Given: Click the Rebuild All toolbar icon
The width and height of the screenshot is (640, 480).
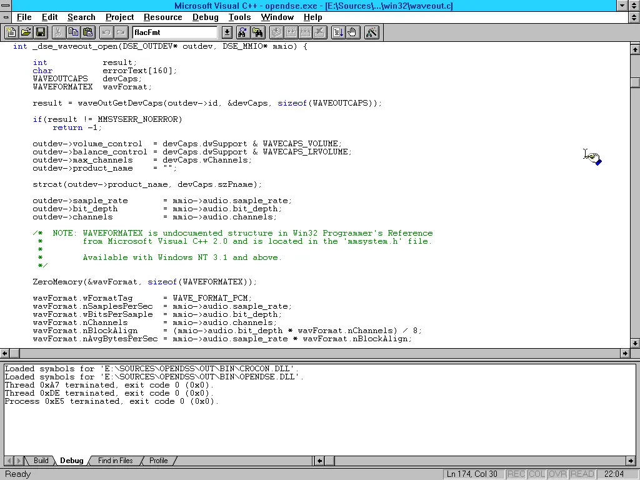Looking at the screenshot, I should [305, 32].
